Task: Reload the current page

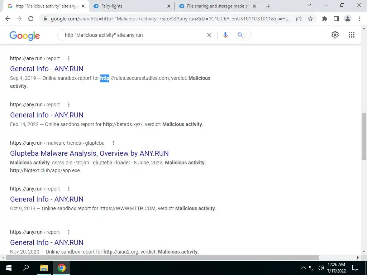Action: point(31,19)
